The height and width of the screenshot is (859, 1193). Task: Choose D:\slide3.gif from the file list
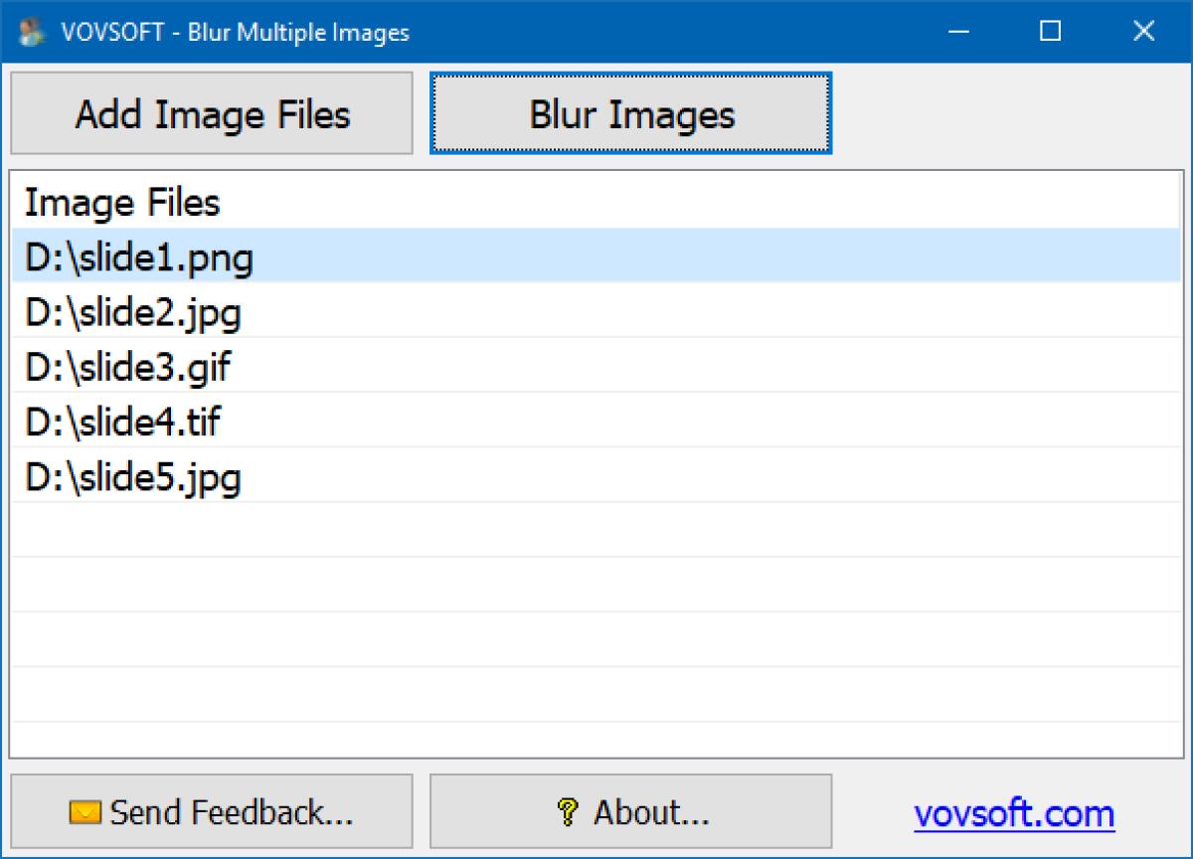[127, 369]
